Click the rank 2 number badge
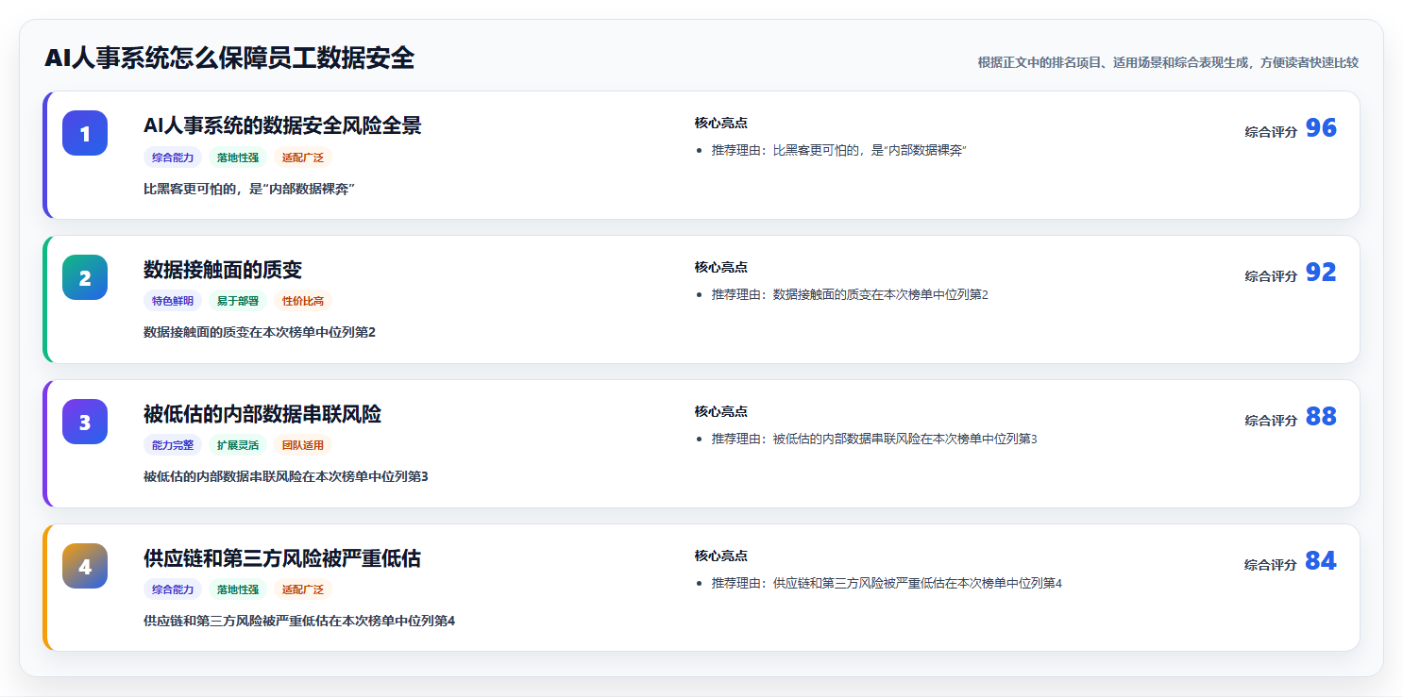The height and width of the screenshot is (697, 1403). [x=85, y=277]
